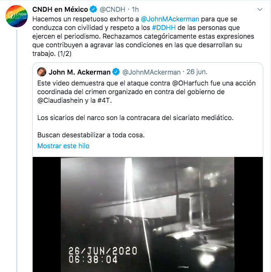Open quoted tweet text about @OHarfuch

coord(147,92)
